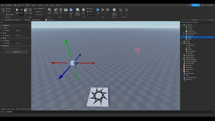This screenshot has height=121, width=215.
Task: Activate the Rotate tool
Action: pos(30,11)
